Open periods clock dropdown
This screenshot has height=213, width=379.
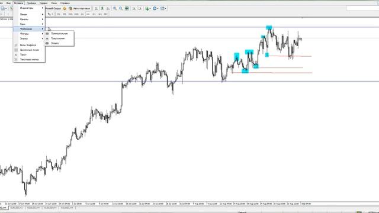(155, 8)
